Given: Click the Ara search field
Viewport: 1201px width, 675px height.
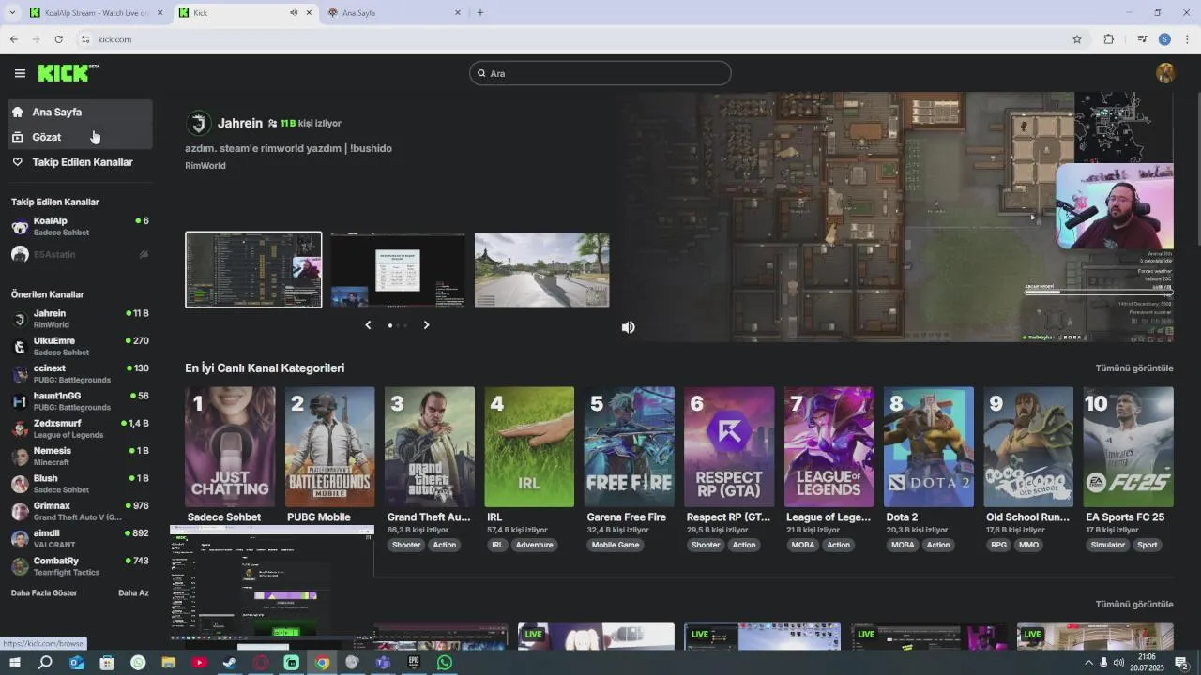Looking at the screenshot, I should [x=600, y=73].
